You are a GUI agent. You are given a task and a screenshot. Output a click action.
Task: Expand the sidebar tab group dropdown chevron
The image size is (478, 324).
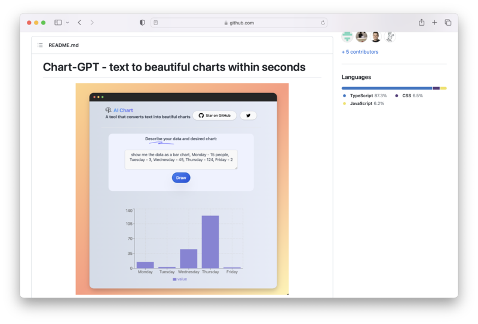pos(67,23)
